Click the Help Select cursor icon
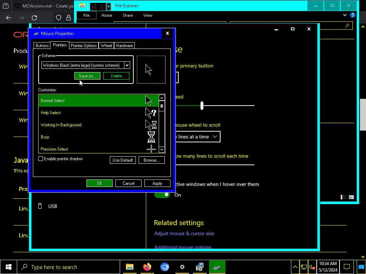Image resolution: width=366 pixels, height=274 pixels. 151,113
